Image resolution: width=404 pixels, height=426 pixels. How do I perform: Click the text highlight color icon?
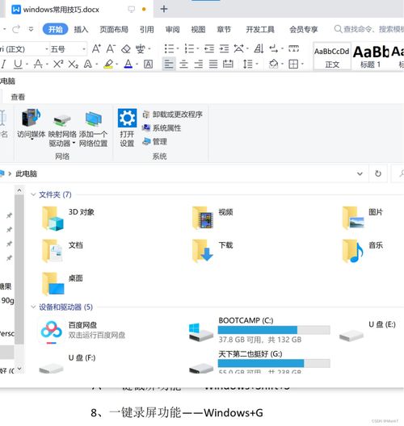108,64
